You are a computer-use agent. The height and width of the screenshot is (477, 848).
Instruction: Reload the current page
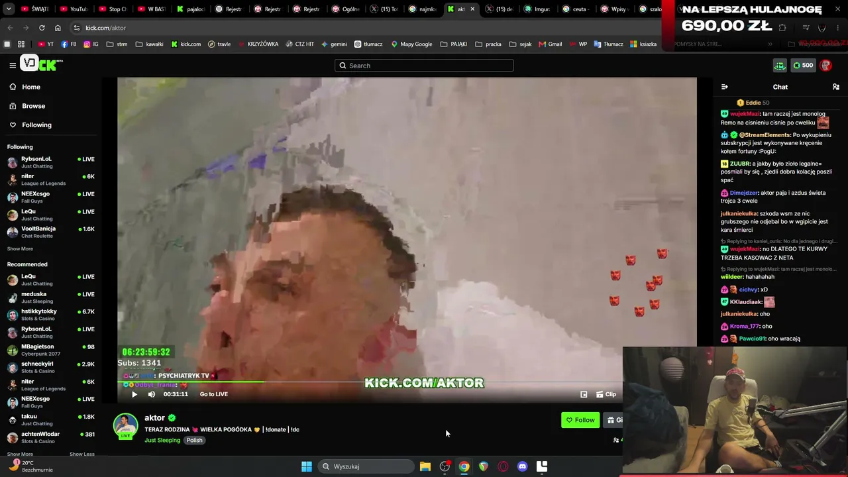[x=42, y=28]
